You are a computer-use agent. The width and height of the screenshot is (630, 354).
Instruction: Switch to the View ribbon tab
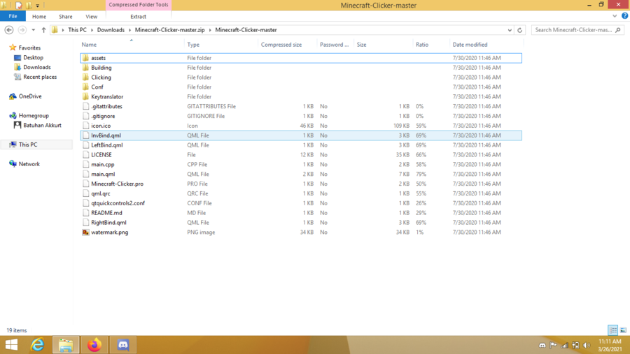click(91, 17)
